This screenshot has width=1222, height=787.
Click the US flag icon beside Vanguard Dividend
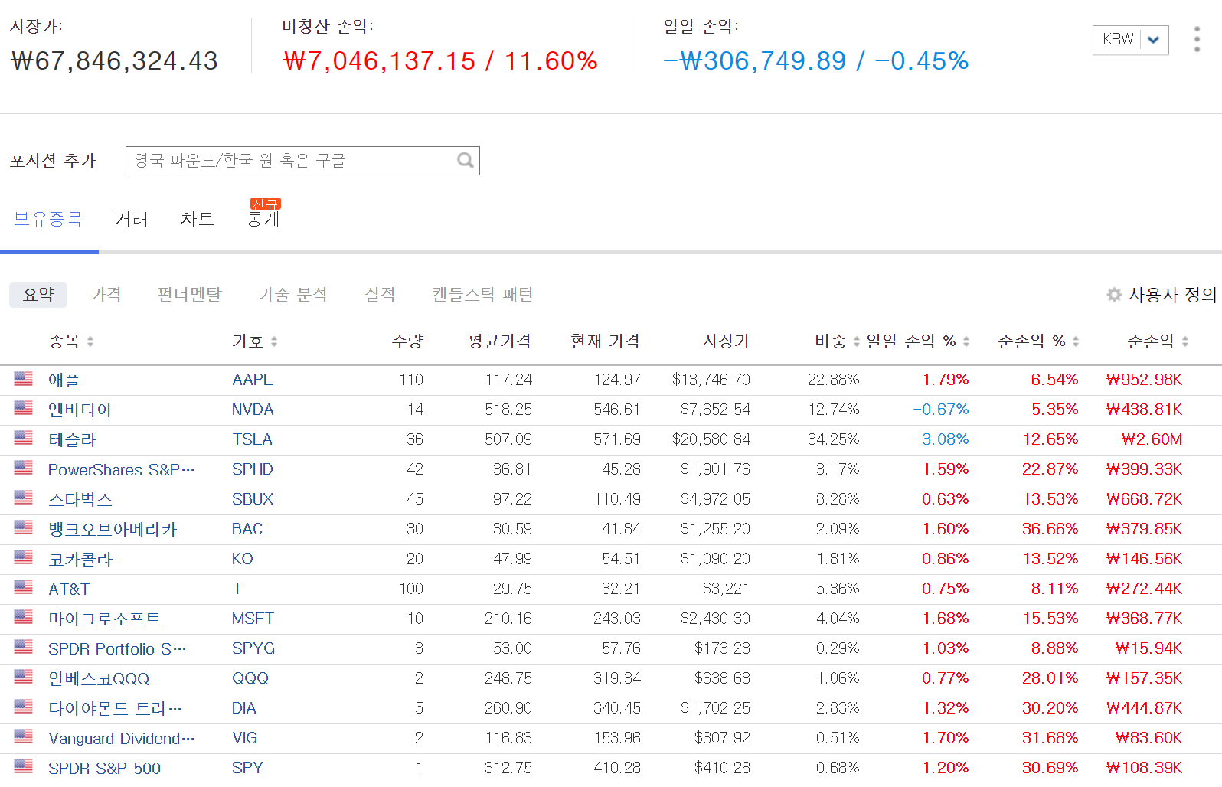click(x=24, y=736)
